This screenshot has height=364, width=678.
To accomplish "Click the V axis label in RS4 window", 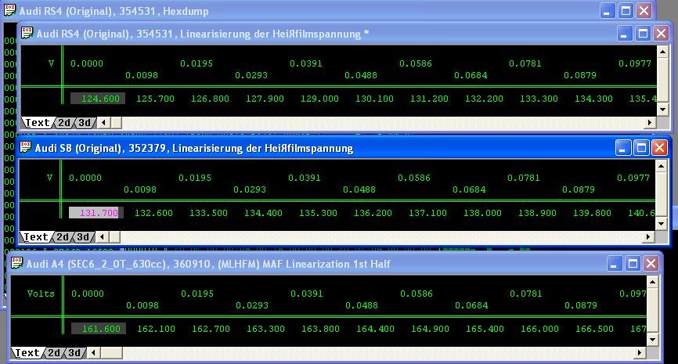I will pyautogui.click(x=51, y=63).
